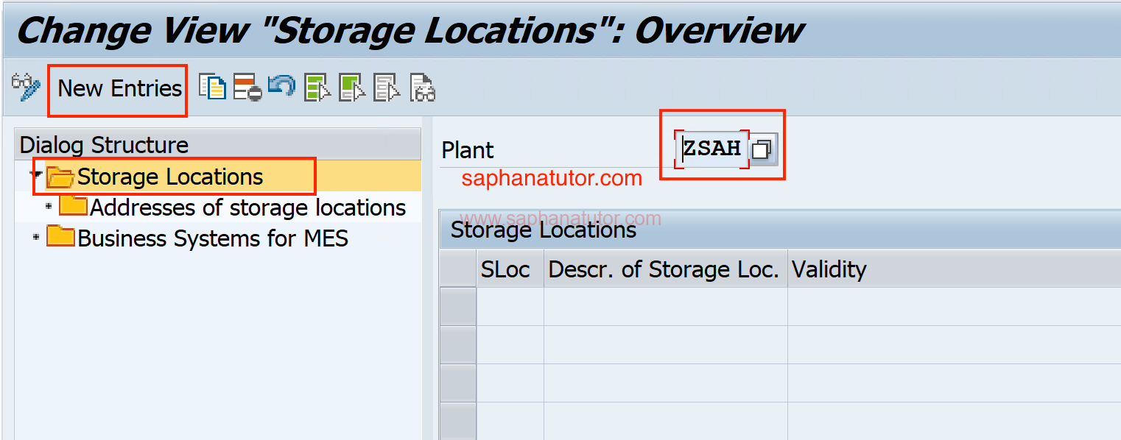Expand Business Systems for MES bullet

point(36,238)
